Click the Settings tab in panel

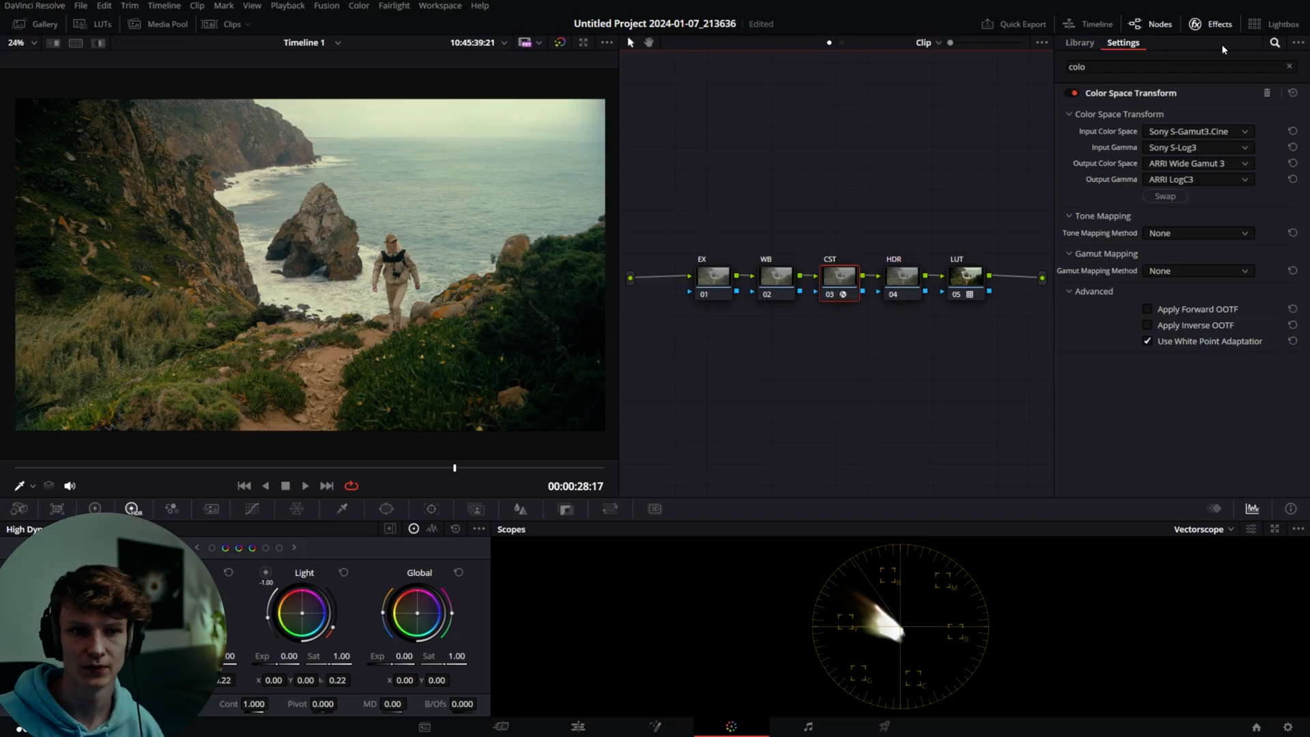(1124, 42)
